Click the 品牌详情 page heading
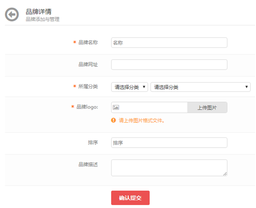Screen dimensions: 256x208 pos(39,12)
